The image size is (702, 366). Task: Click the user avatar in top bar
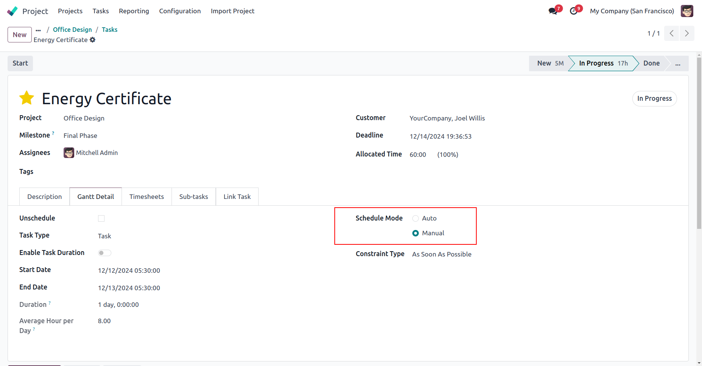pyautogui.click(x=686, y=11)
